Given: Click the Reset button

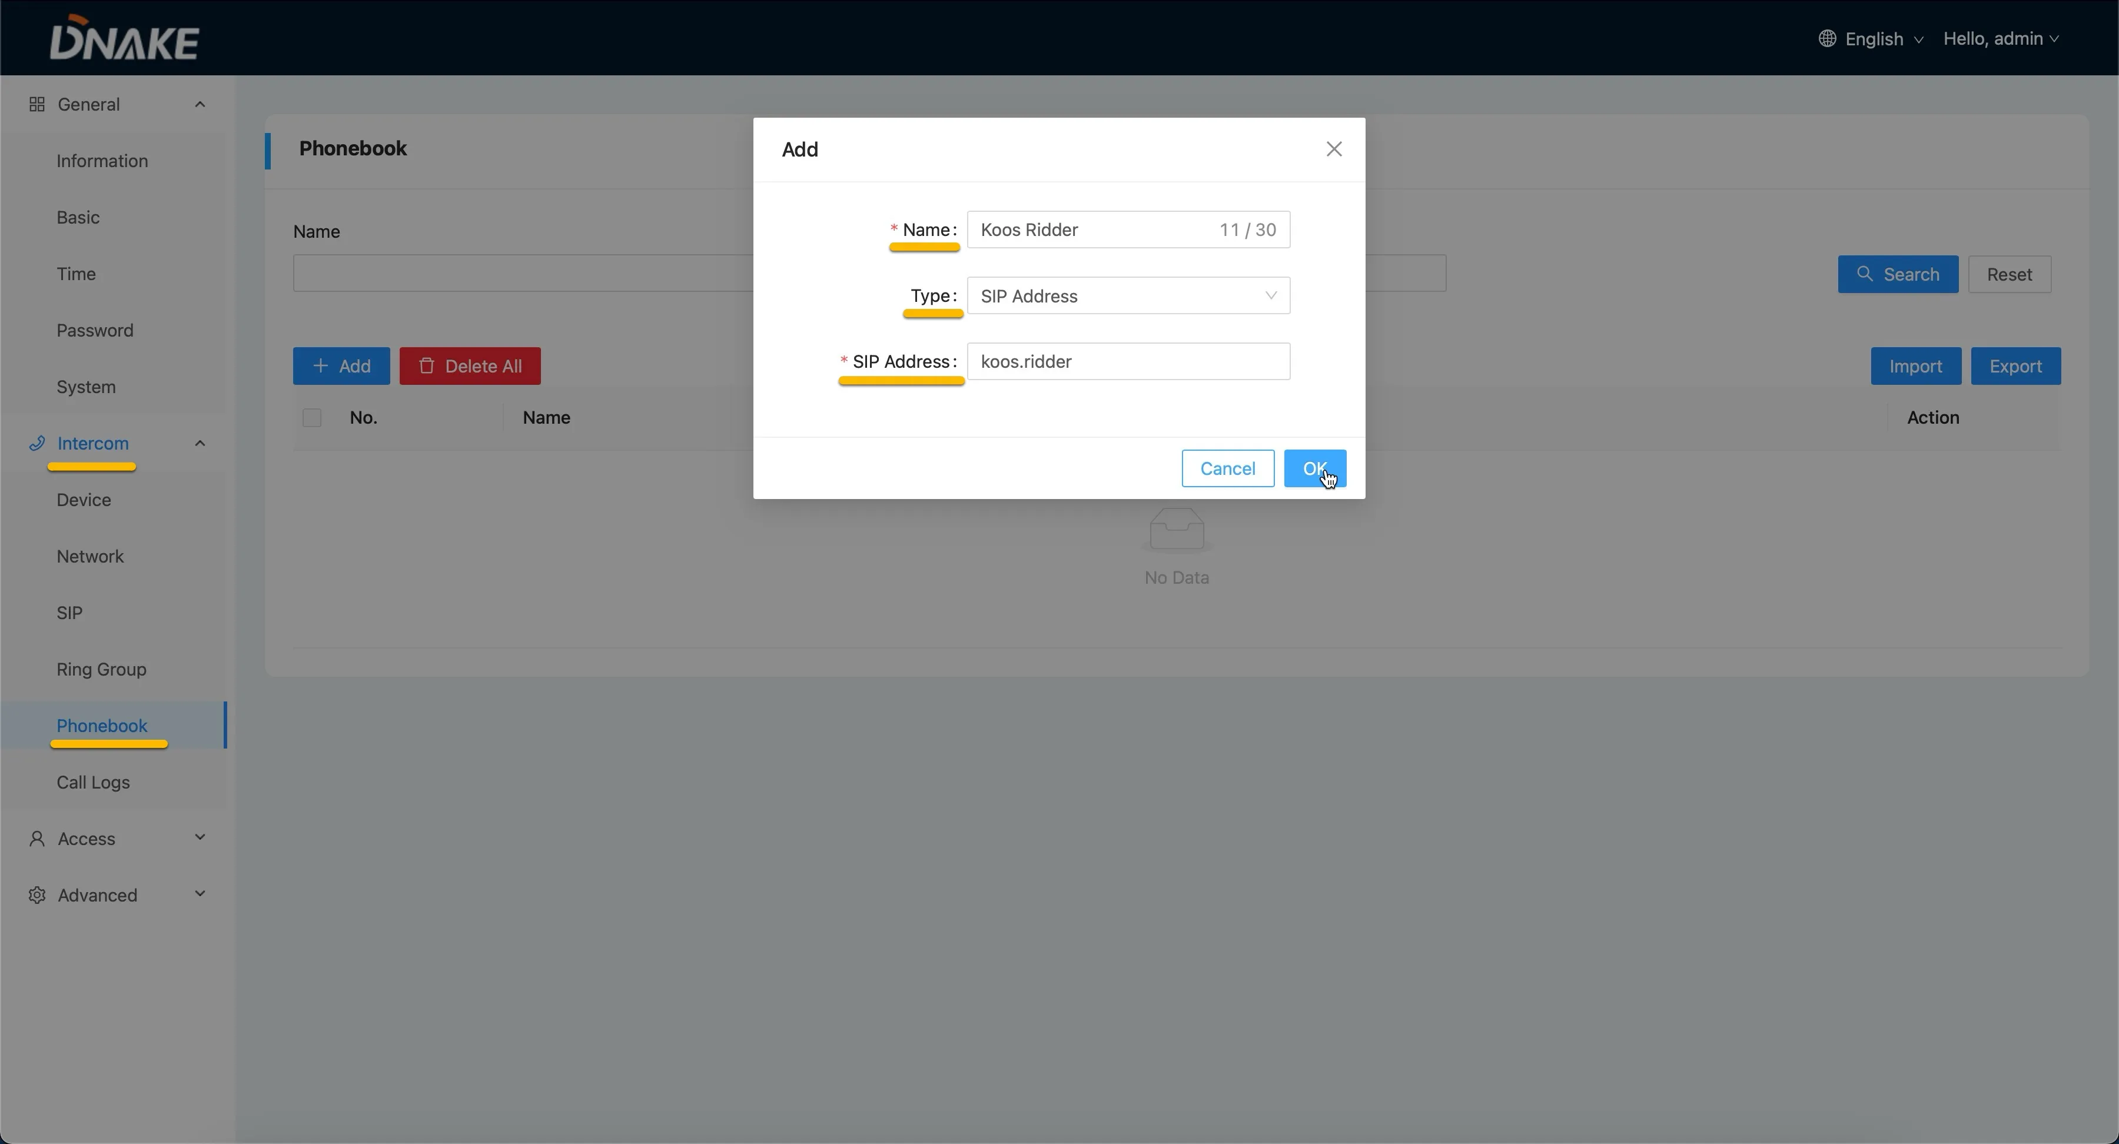Looking at the screenshot, I should click(2009, 275).
